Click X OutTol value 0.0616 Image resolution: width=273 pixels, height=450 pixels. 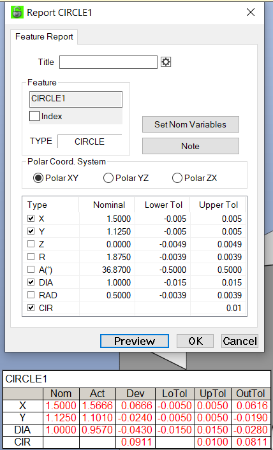(252, 405)
